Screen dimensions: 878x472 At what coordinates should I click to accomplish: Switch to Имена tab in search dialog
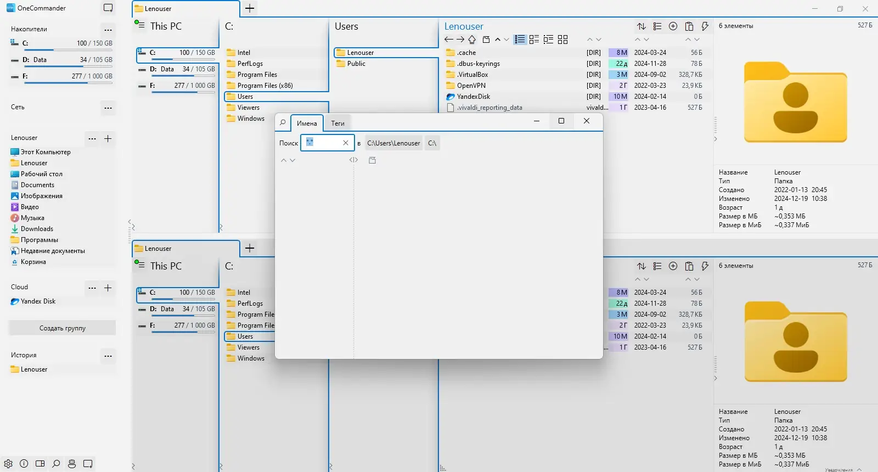point(307,123)
